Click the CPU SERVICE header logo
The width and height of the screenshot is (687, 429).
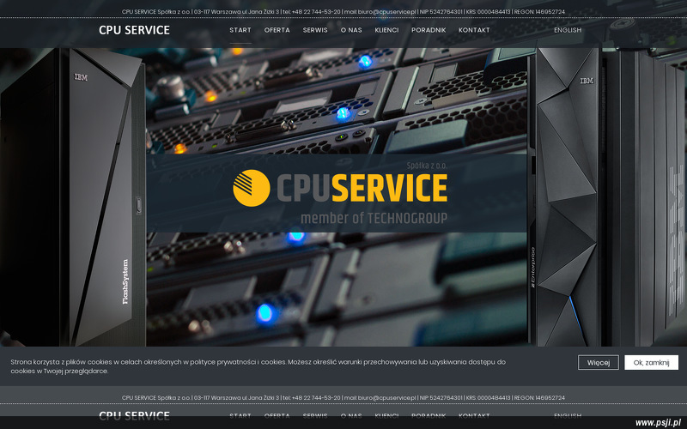pyautogui.click(x=134, y=30)
